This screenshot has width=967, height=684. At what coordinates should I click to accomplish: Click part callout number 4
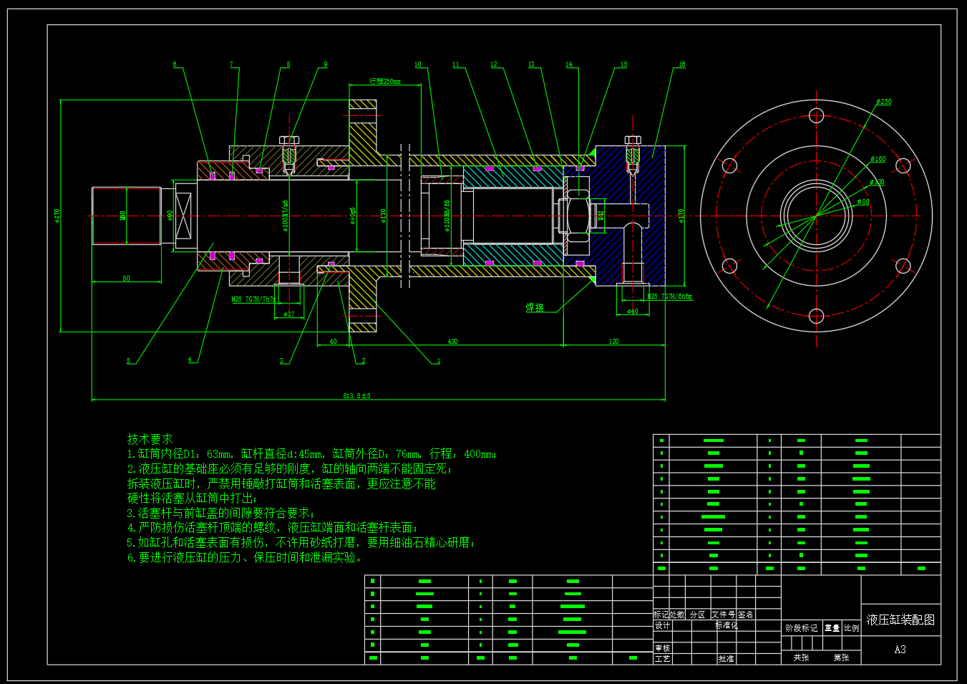tap(190, 360)
